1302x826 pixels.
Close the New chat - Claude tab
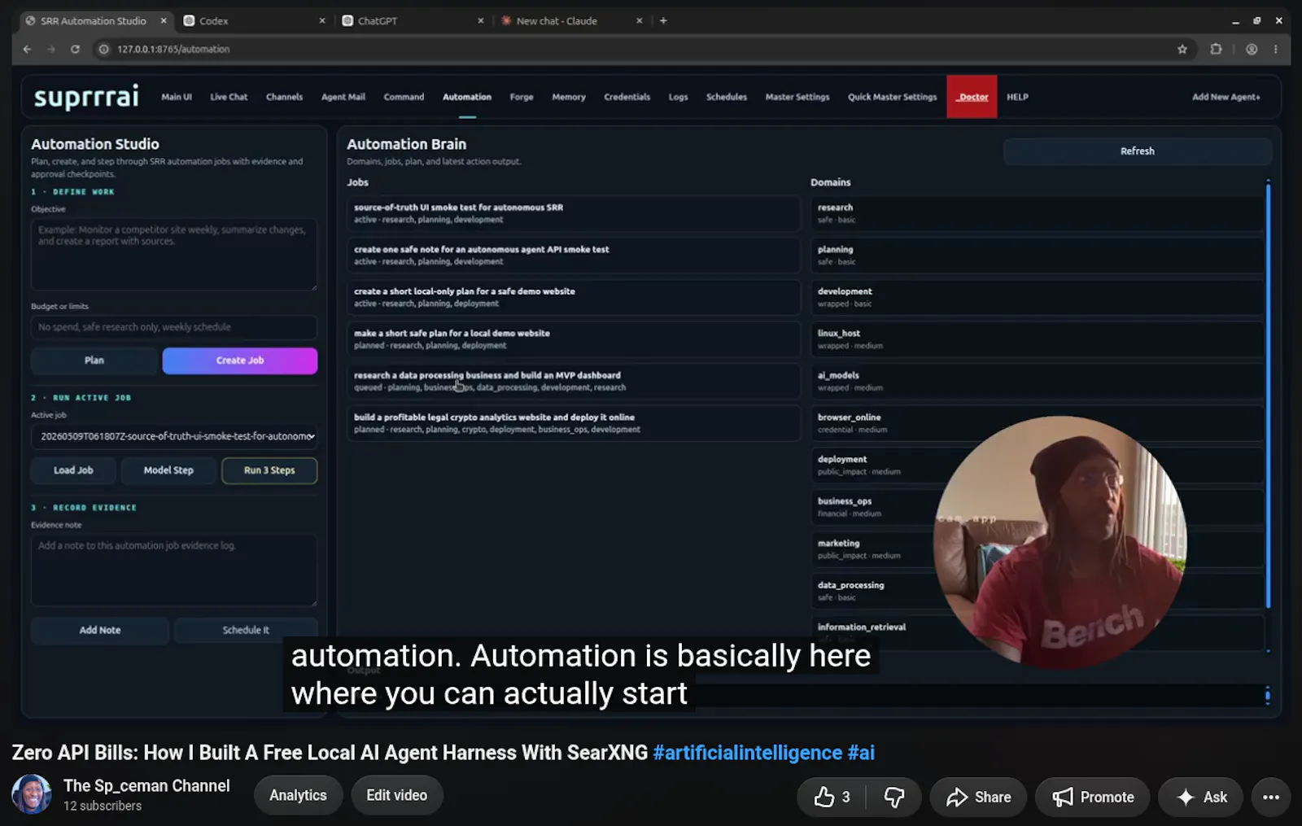(x=639, y=20)
